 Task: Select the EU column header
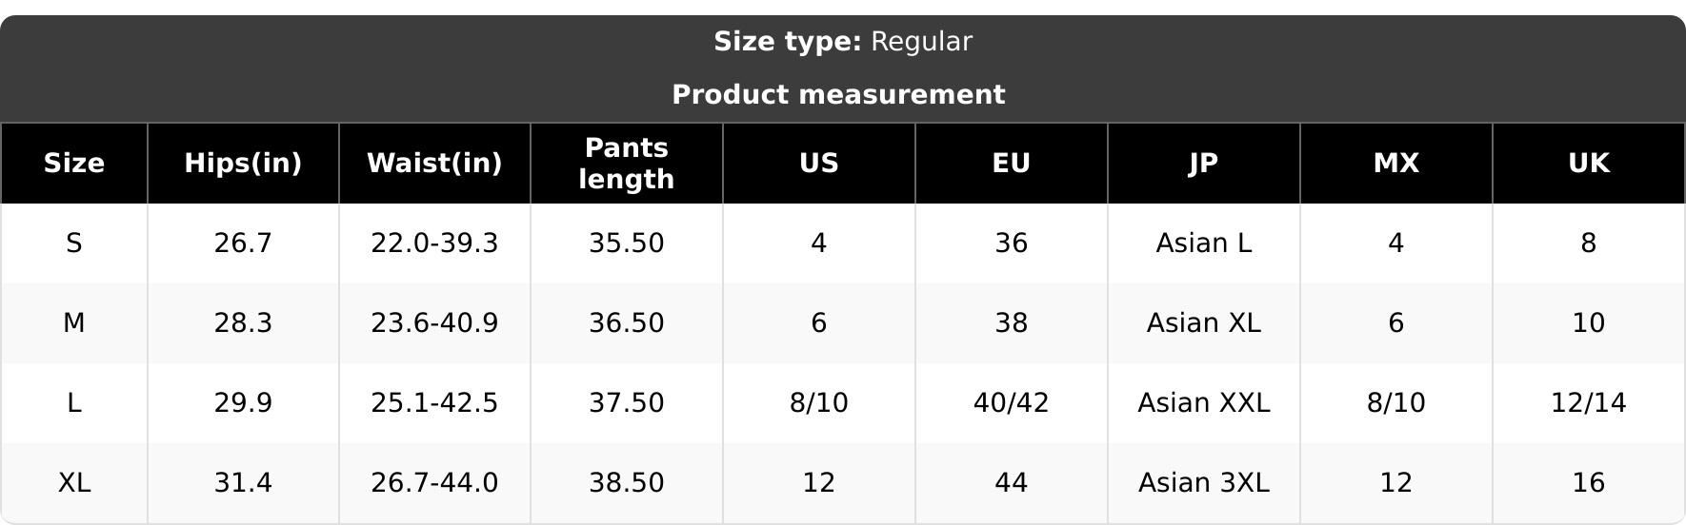[x=1012, y=164]
